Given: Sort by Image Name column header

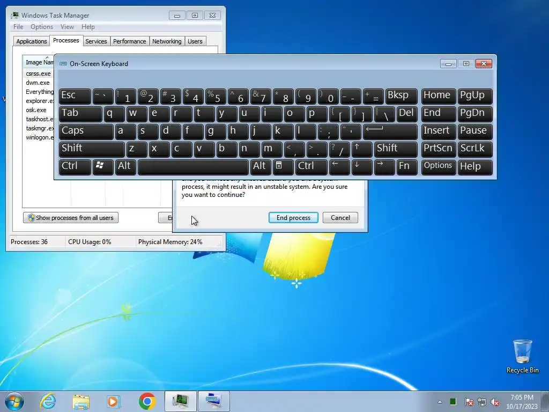Looking at the screenshot, I should tap(39, 62).
